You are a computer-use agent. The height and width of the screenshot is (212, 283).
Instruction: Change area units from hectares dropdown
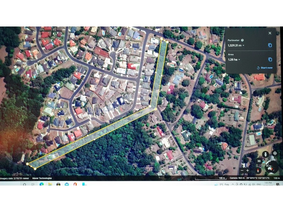239,60
